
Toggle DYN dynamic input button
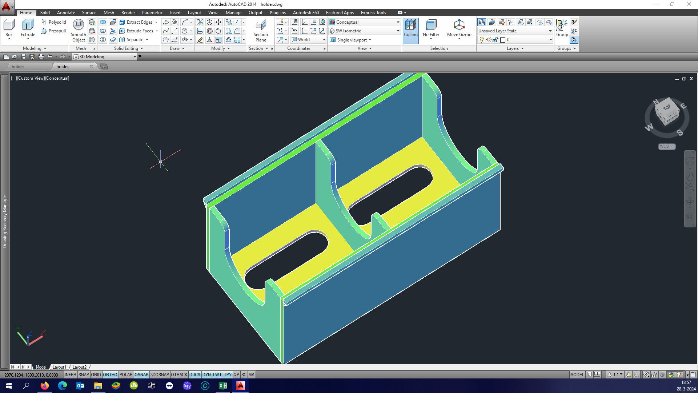[x=206, y=375]
